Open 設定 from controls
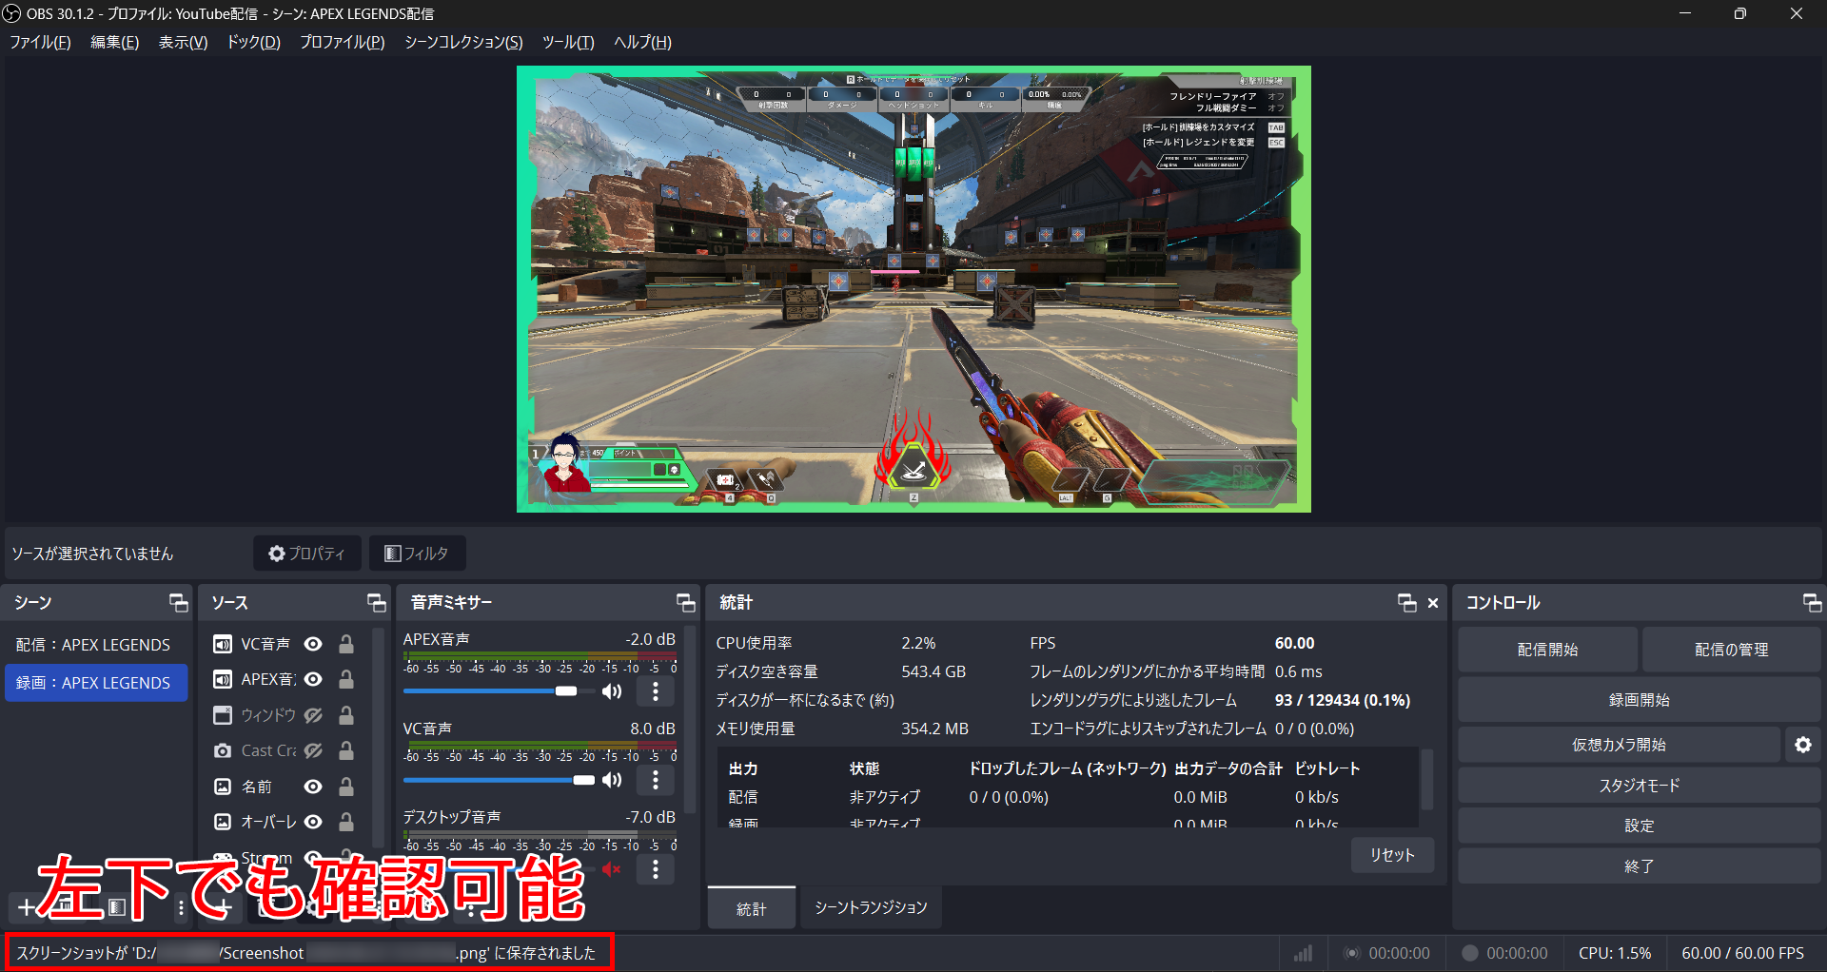The image size is (1827, 972). pyautogui.click(x=1639, y=826)
